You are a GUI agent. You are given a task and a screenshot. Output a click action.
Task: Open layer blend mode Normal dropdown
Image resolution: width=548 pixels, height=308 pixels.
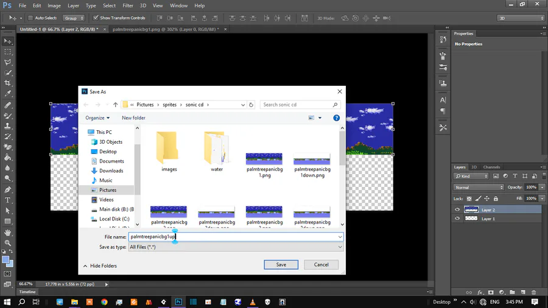[x=479, y=187]
